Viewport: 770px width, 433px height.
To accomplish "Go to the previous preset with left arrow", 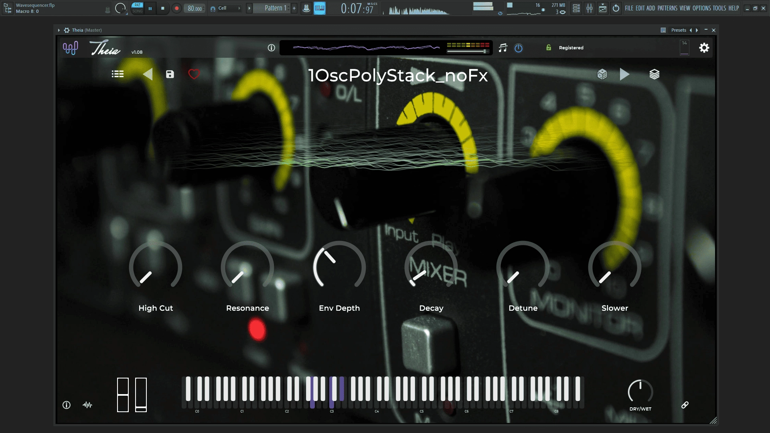I will (148, 74).
